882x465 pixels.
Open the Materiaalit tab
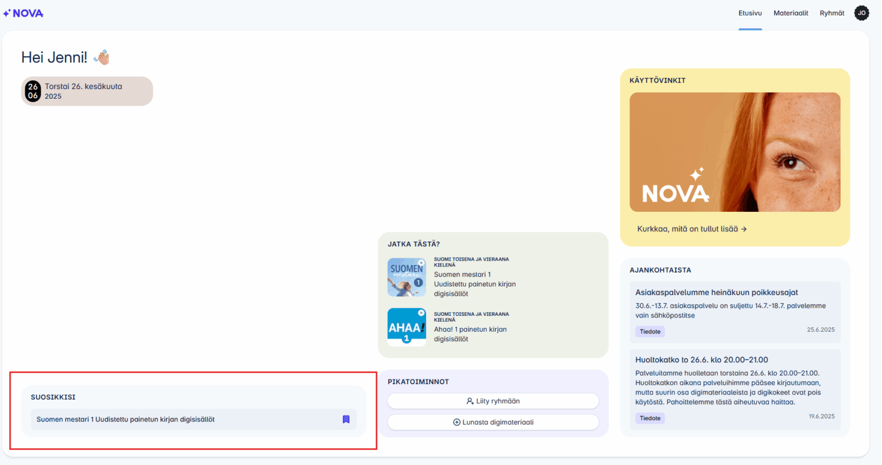pyautogui.click(x=791, y=13)
